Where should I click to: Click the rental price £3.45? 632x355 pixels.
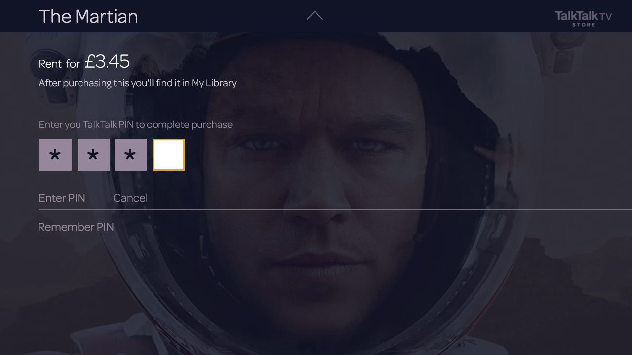107,61
